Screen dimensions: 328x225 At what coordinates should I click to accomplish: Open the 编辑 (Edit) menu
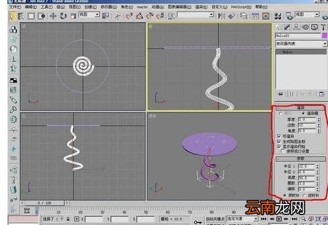pos(31,7)
